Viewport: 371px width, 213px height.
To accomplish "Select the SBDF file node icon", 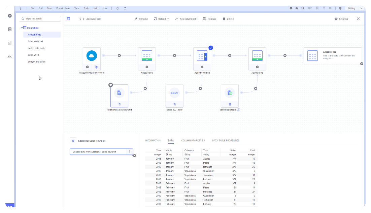I will coord(174,93).
